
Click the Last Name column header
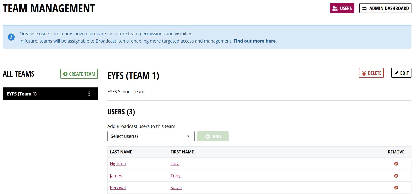pyautogui.click(x=121, y=152)
